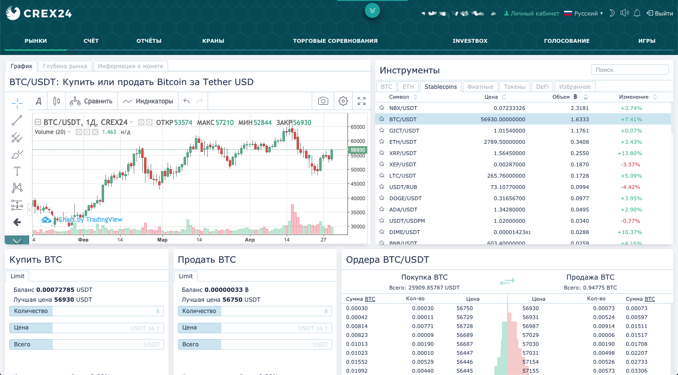
Task: Switch chart to fullscreen mode
Action: 362,101
